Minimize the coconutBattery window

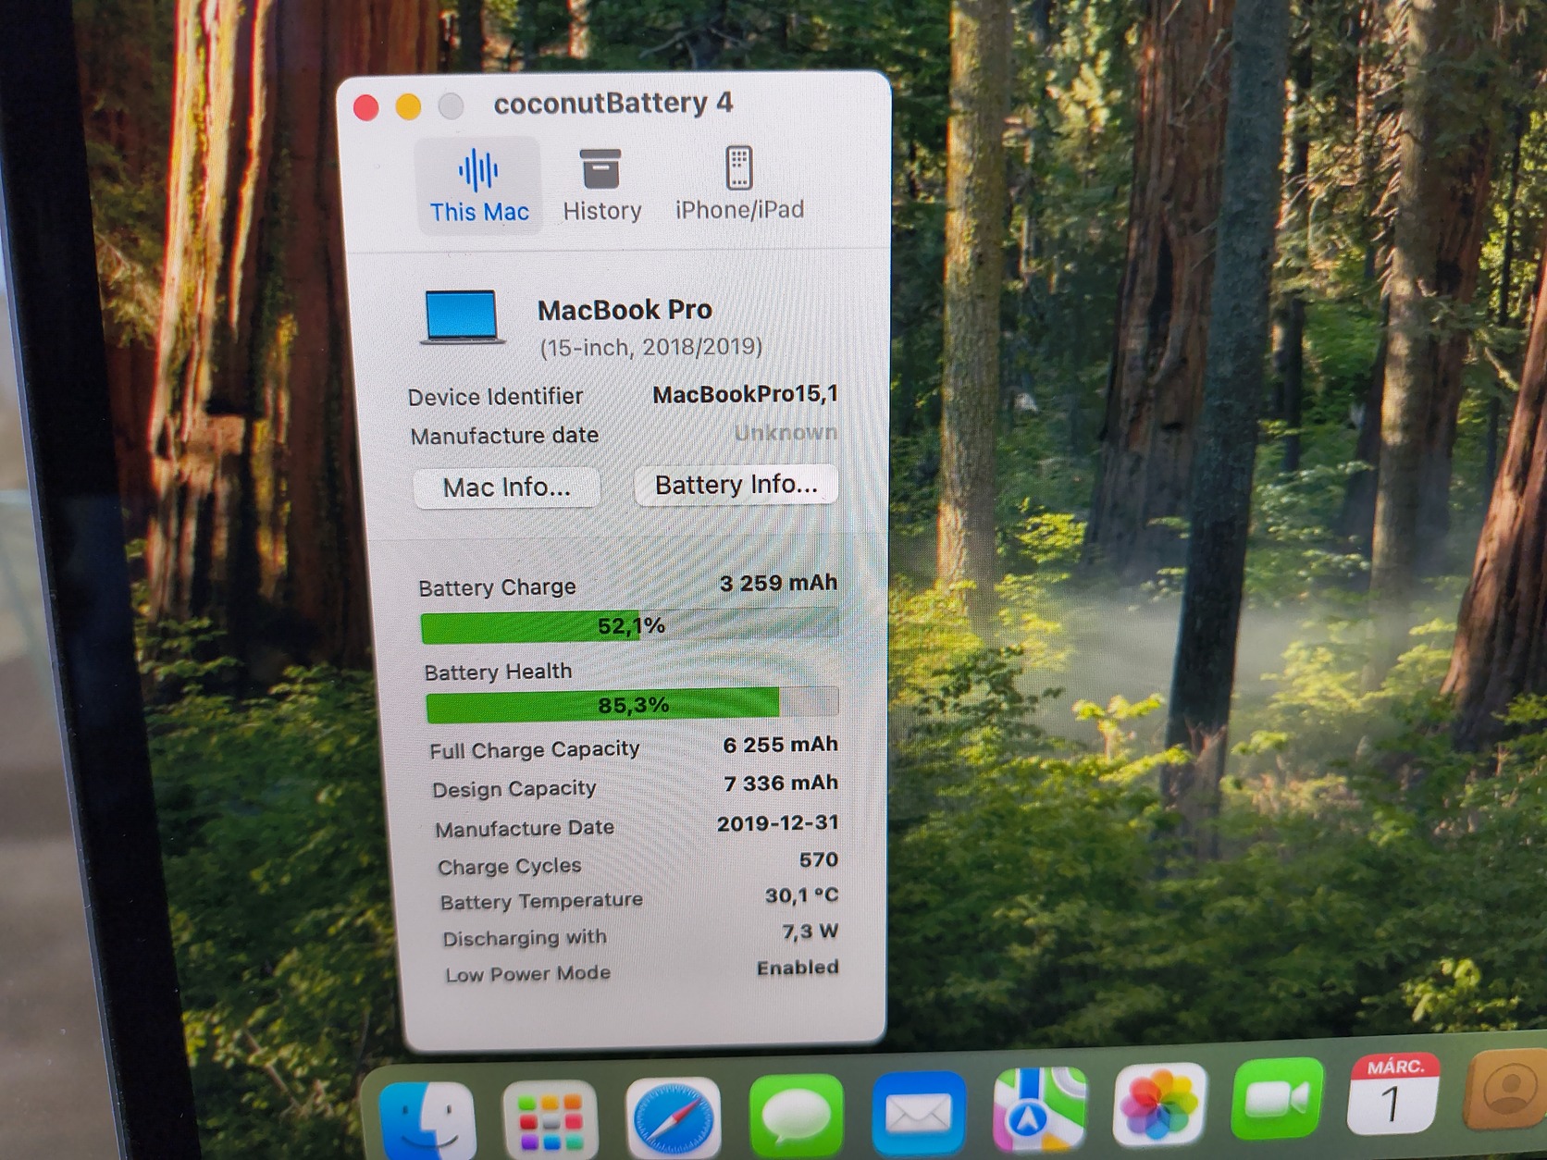click(x=408, y=107)
